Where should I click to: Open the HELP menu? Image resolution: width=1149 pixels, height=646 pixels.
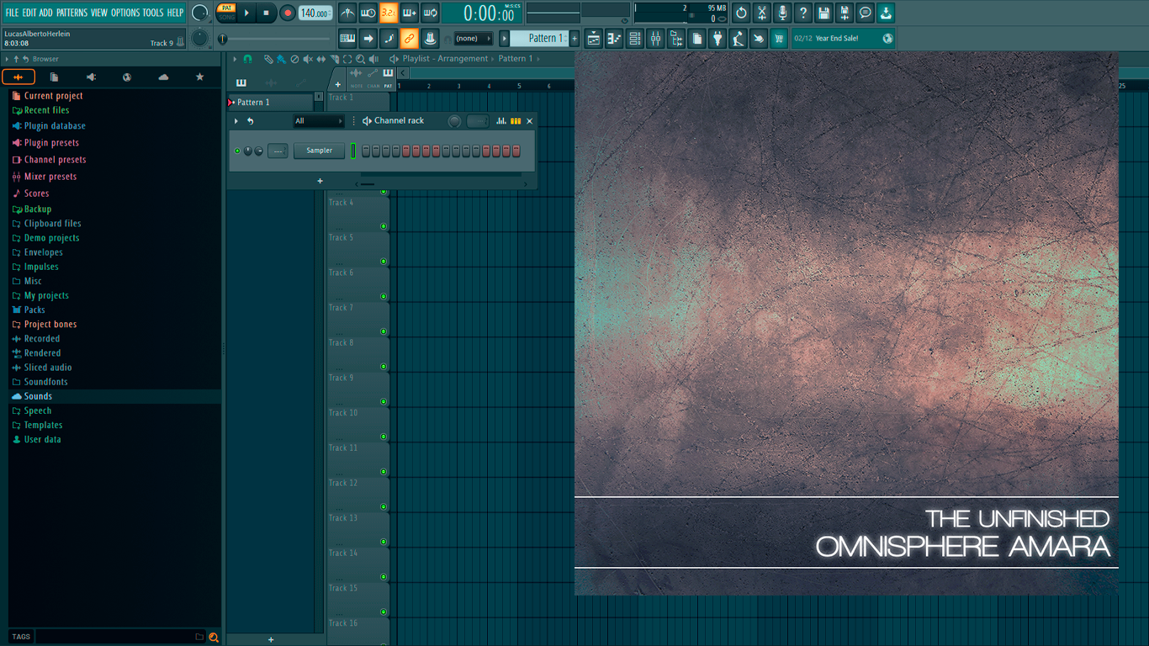tap(175, 13)
